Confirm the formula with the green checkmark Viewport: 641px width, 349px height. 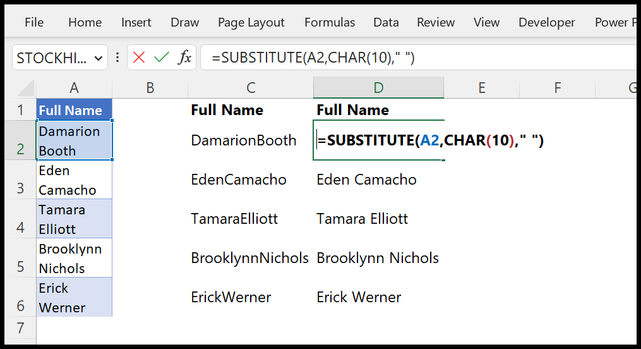(162, 58)
